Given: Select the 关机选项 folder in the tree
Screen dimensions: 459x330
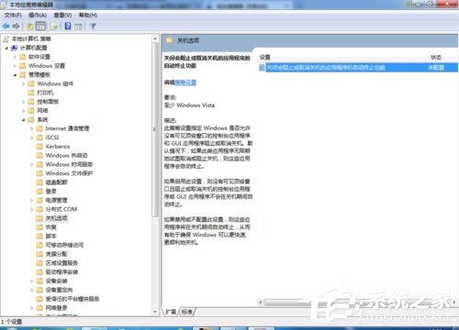Looking at the screenshot, I should (x=56, y=218).
